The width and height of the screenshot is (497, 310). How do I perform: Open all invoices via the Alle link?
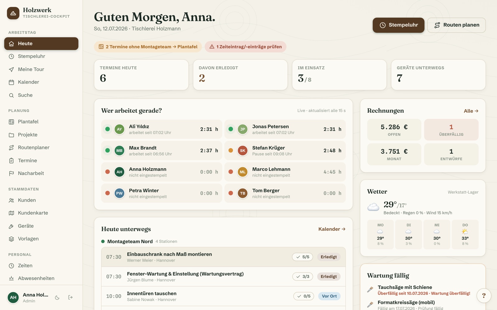[471, 111]
